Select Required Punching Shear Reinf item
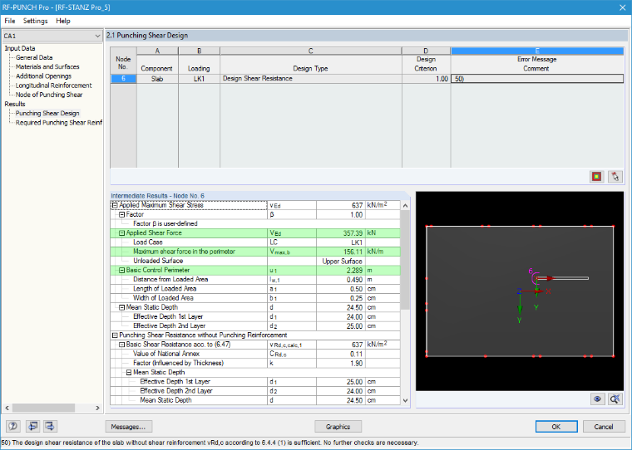Screen dimensions: 632x450 (x=58, y=122)
